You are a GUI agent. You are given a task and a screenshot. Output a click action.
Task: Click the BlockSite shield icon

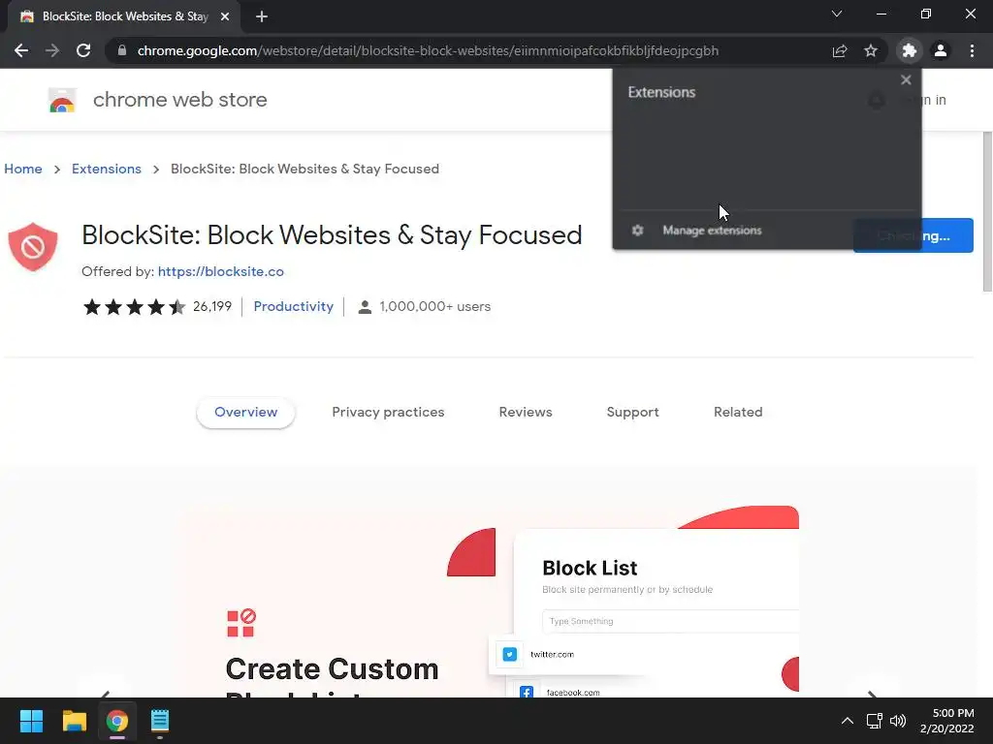pos(33,247)
